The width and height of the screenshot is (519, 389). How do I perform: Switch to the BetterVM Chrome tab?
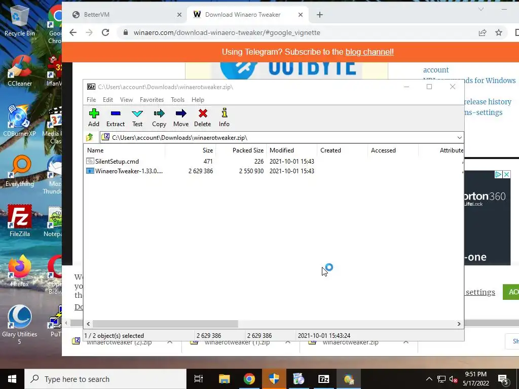click(x=124, y=15)
